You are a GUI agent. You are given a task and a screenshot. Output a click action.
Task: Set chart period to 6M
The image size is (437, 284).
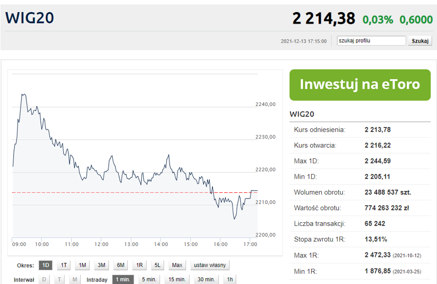120,265
